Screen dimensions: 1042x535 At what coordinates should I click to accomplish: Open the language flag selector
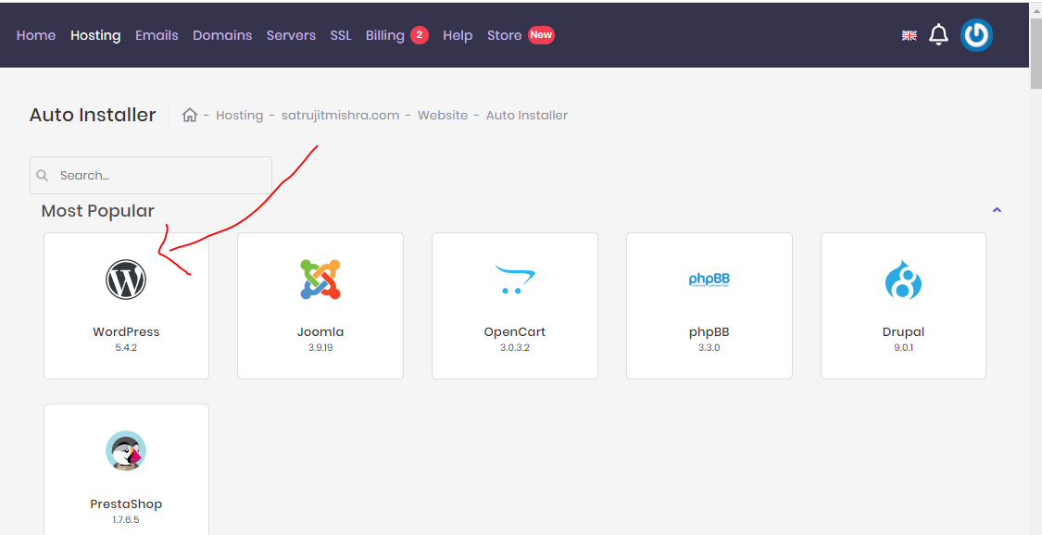[910, 35]
